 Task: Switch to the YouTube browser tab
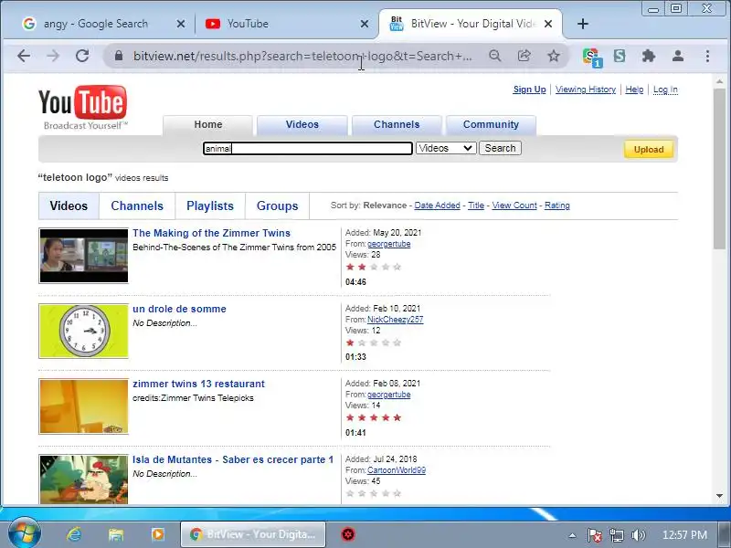click(284, 24)
